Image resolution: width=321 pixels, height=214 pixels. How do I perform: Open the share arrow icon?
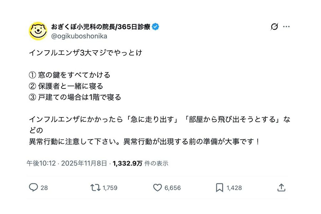(x=281, y=188)
